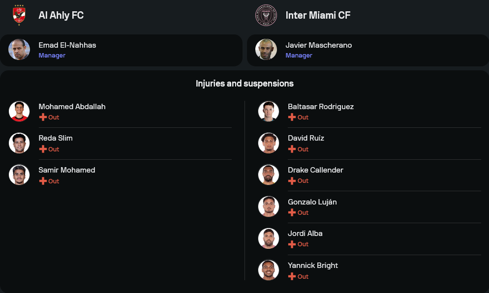Select Gonzalo Luján player avatar

269,206
